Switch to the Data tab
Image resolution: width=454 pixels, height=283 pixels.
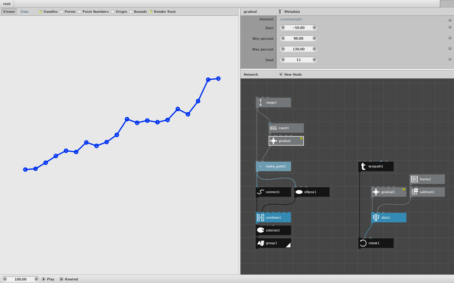click(25, 12)
